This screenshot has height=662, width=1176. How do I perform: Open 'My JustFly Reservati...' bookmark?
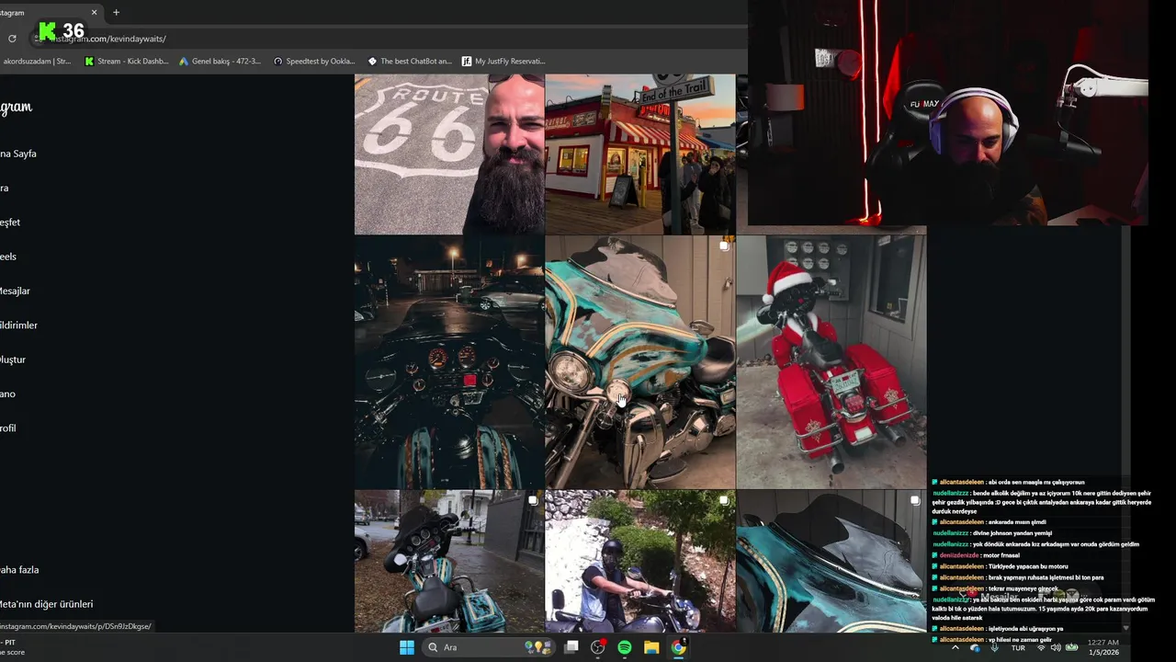pyautogui.click(x=503, y=62)
